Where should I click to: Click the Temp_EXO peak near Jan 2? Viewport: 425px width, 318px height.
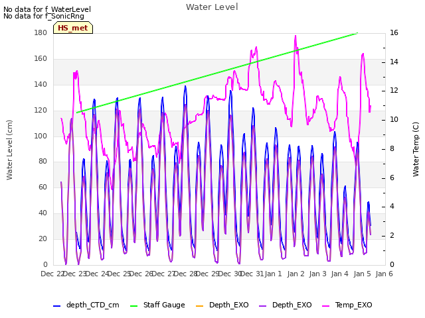pyautogui.click(x=296, y=36)
